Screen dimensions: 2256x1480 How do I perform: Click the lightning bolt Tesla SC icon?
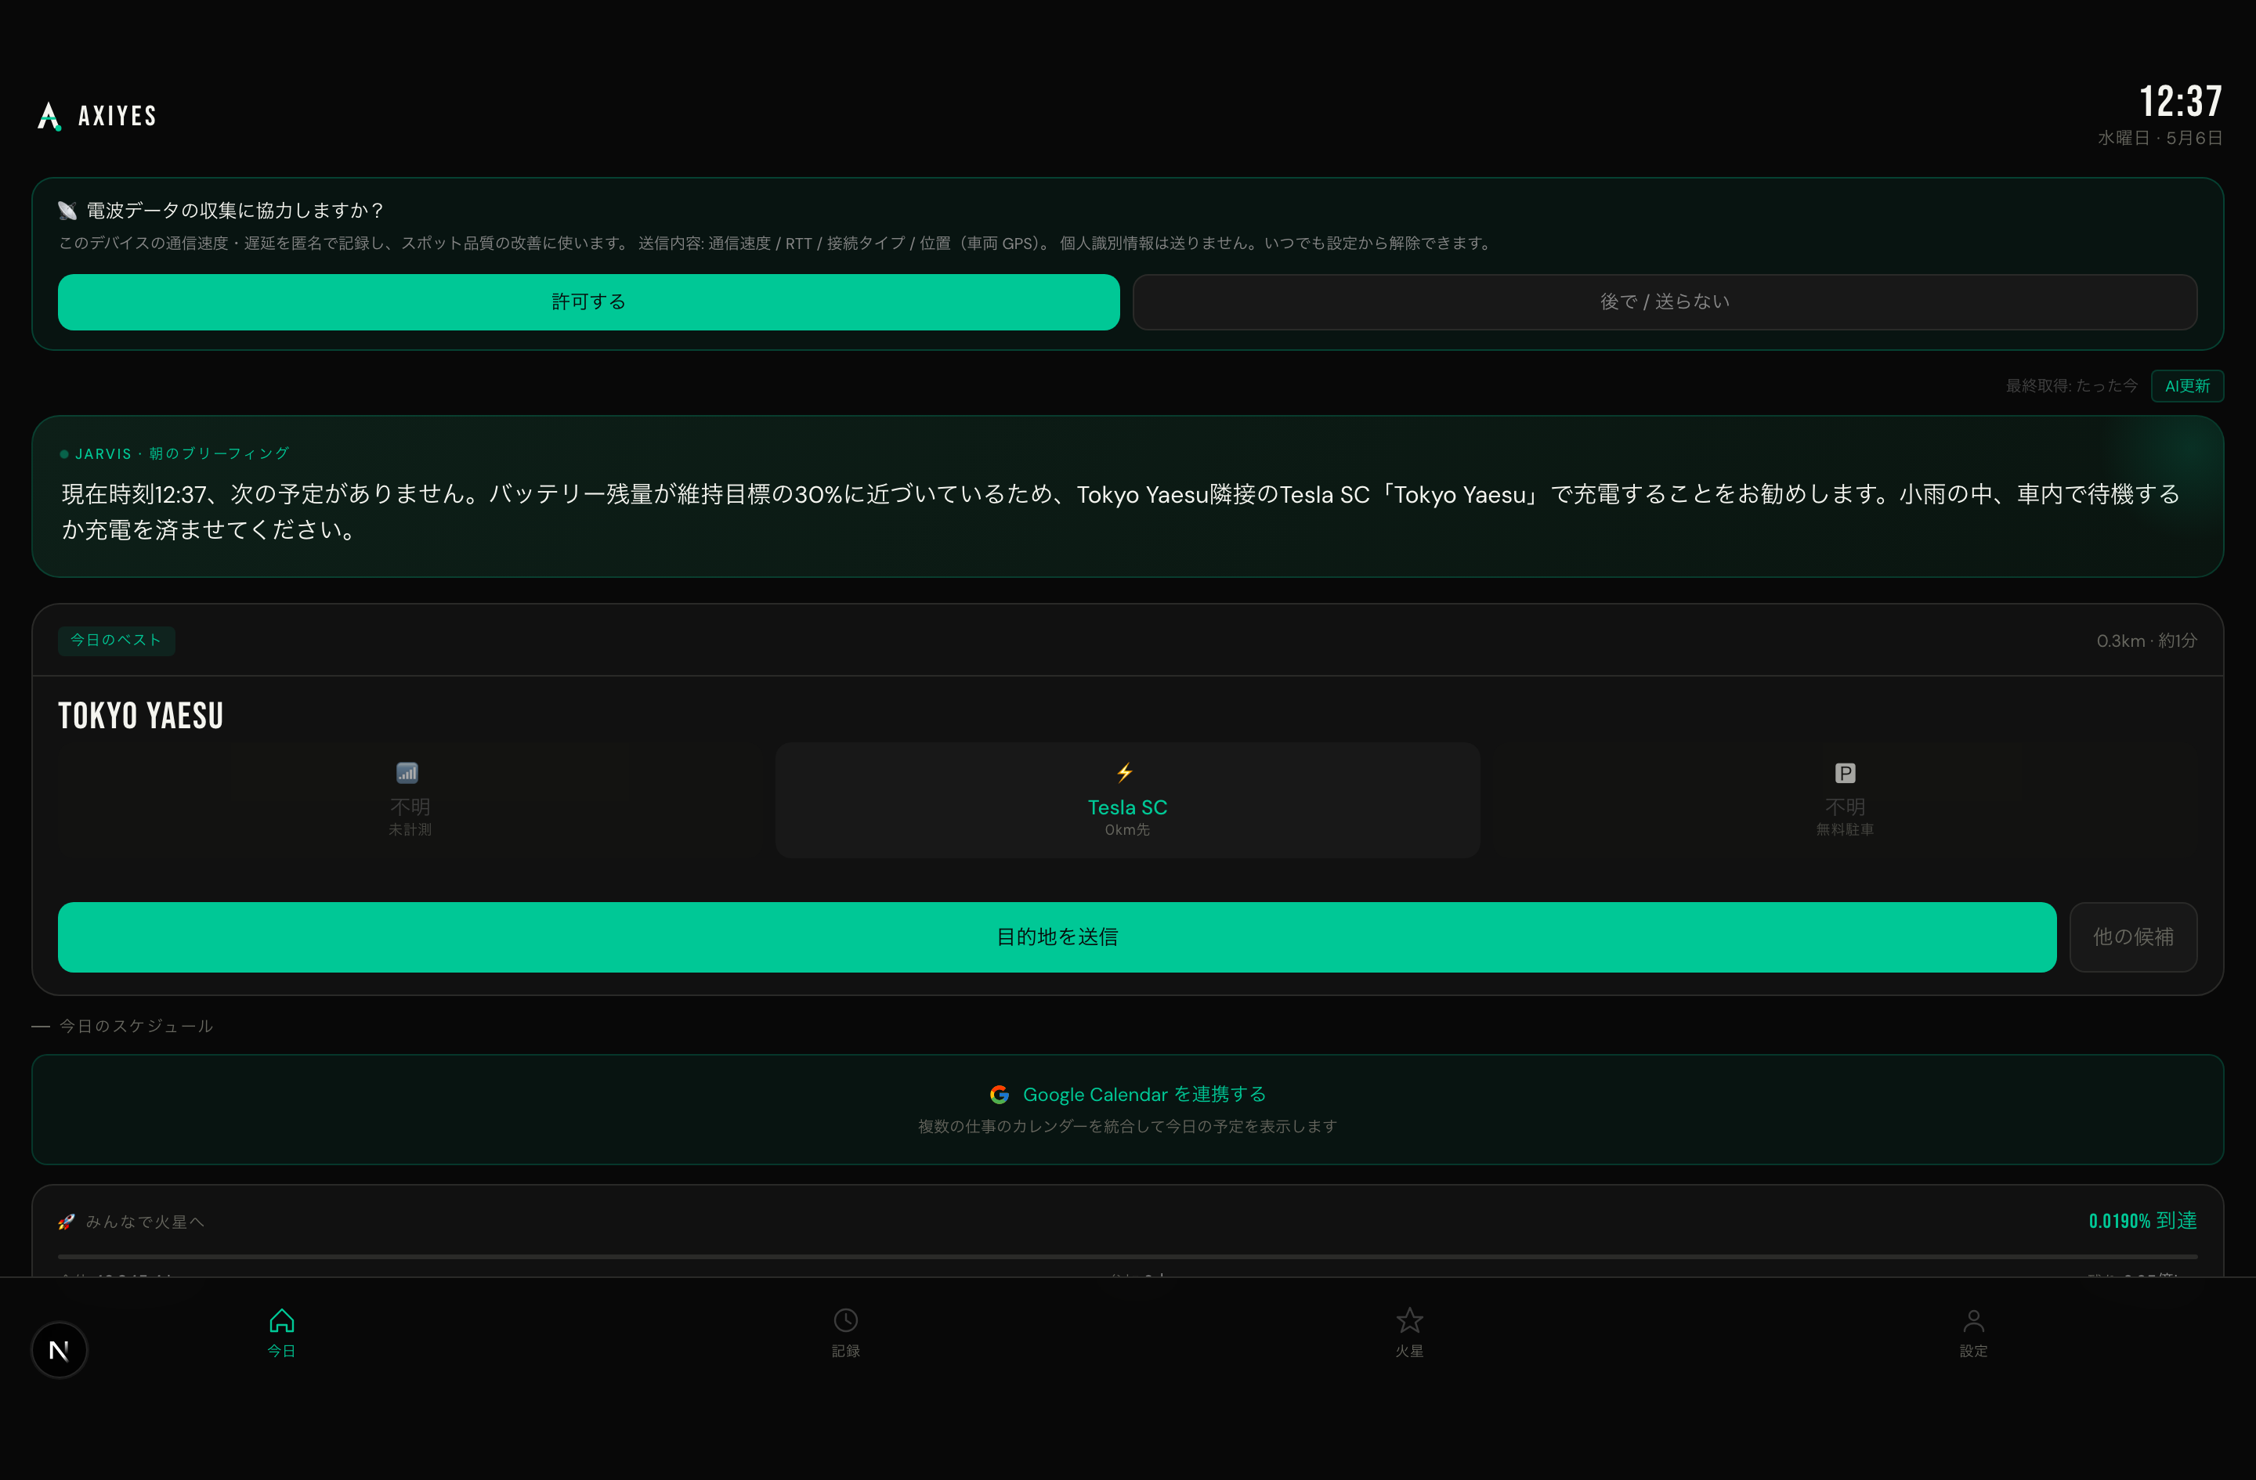(1125, 773)
